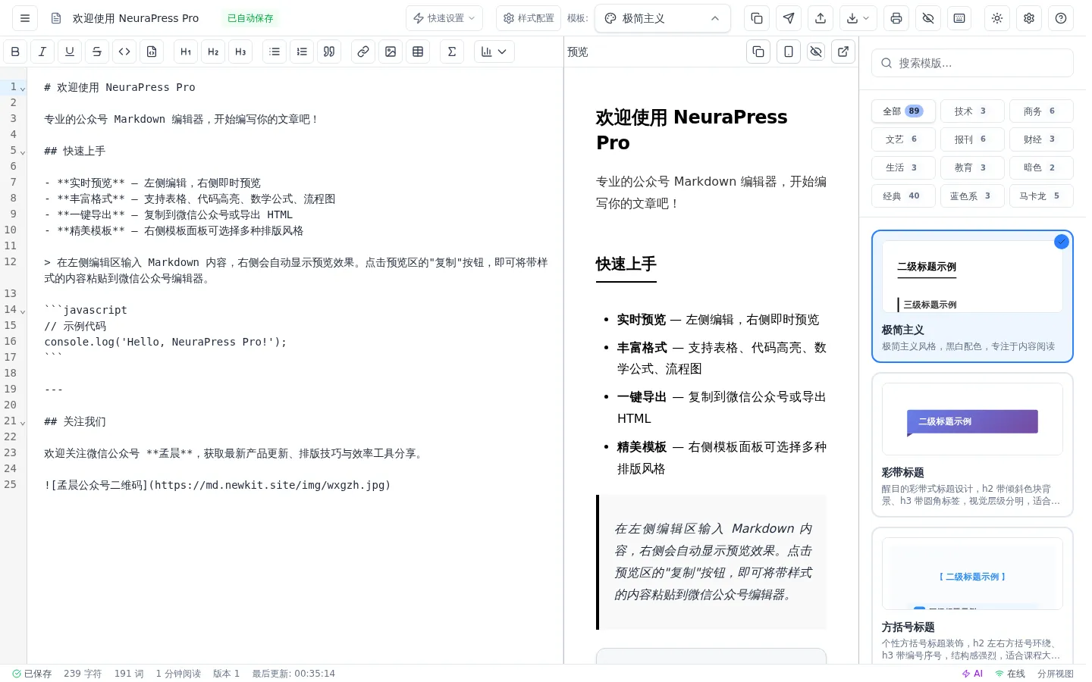
Task: Focus the 搜索模版 search field
Action: coord(972,63)
